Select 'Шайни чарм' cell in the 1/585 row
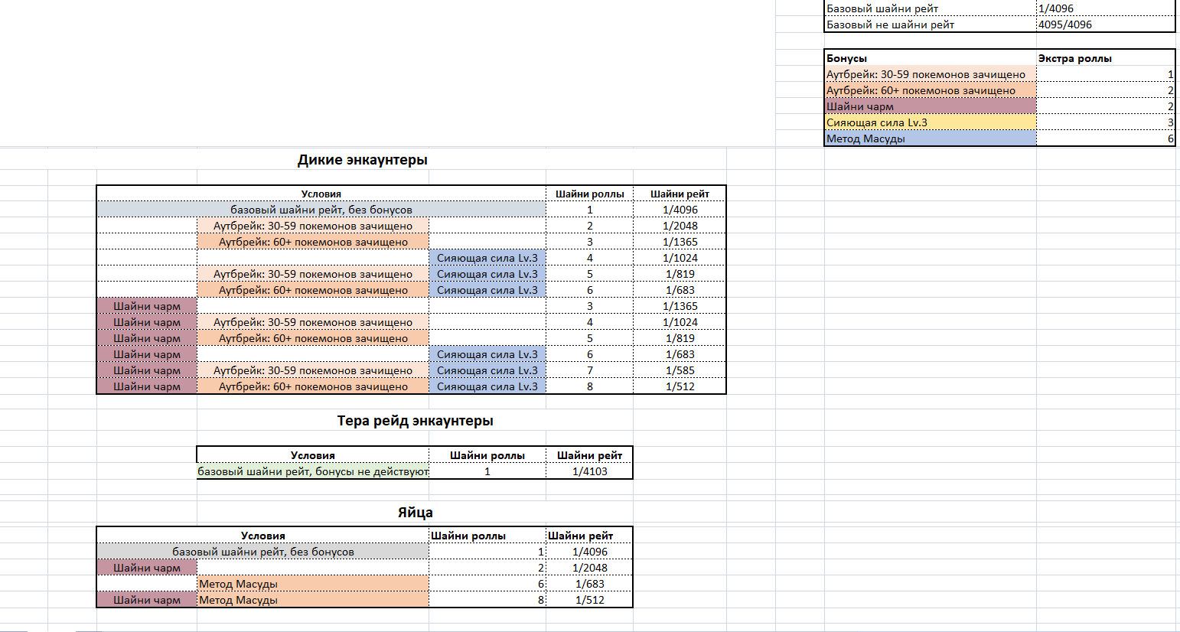The width and height of the screenshot is (1180, 632). coord(147,370)
